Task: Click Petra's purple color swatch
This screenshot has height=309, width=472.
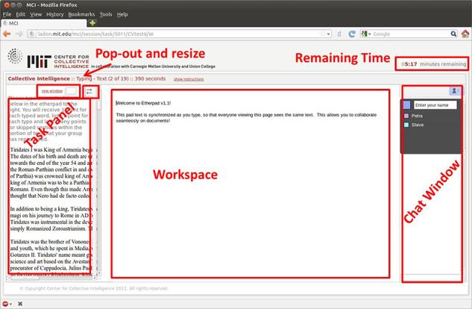Action: (x=406, y=116)
